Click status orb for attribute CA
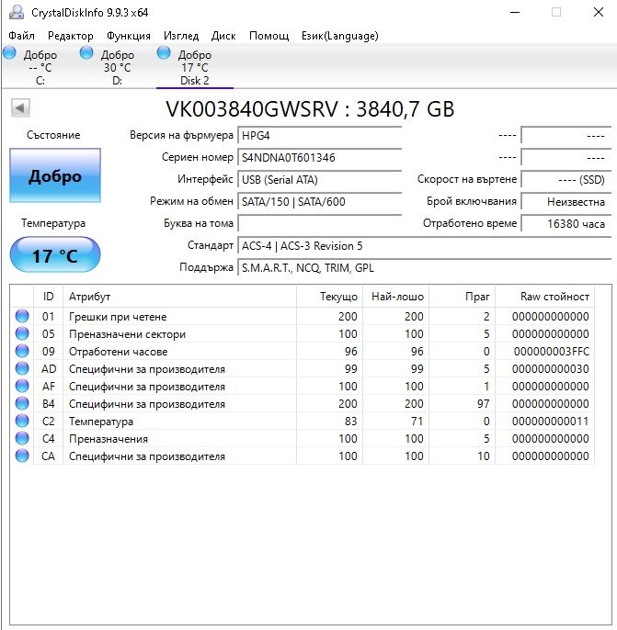The width and height of the screenshot is (617, 630). click(x=22, y=456)
